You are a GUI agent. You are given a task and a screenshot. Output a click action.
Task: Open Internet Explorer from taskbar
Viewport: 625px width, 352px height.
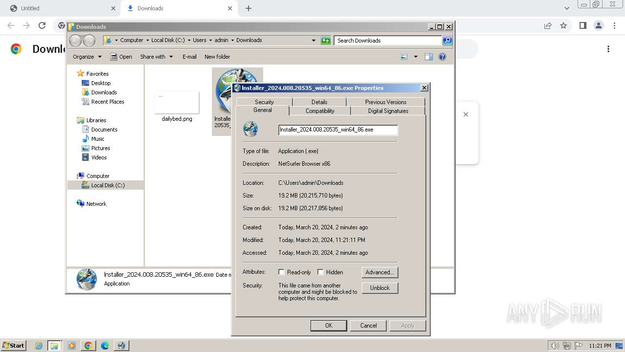coord(39,346)
